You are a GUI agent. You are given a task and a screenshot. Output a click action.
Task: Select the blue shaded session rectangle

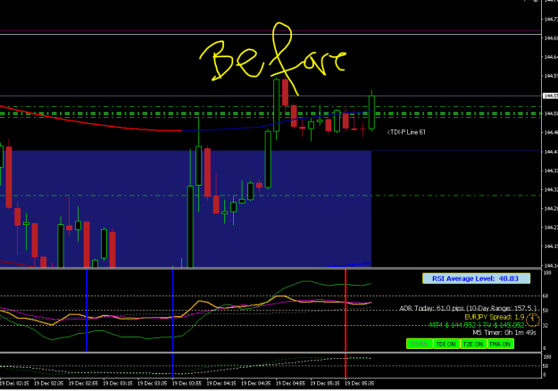(186, 209)
